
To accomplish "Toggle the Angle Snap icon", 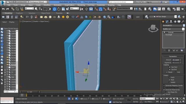I will click(100, 9).
